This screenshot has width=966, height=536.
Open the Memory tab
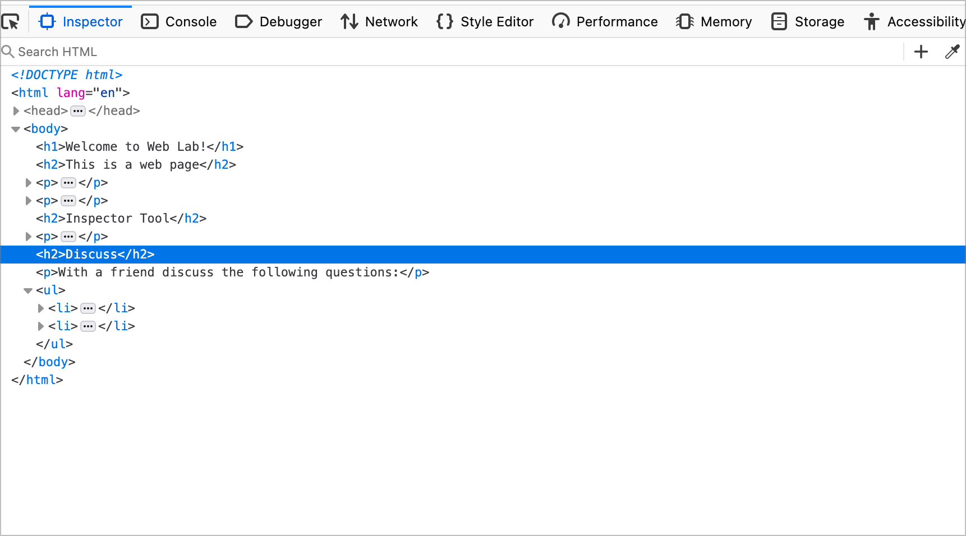point(714,22)
